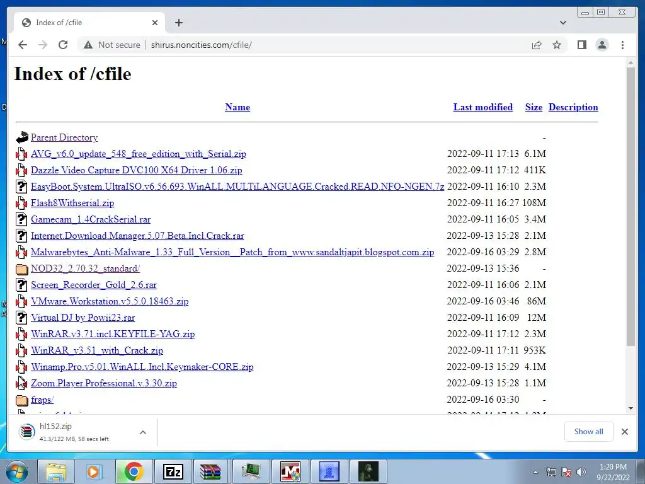645x484 pixels.
Task: Open the fraps folder link
Action: [42, 400]
